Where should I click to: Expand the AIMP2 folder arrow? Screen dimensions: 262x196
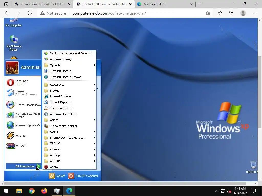[x=95, y=132]
